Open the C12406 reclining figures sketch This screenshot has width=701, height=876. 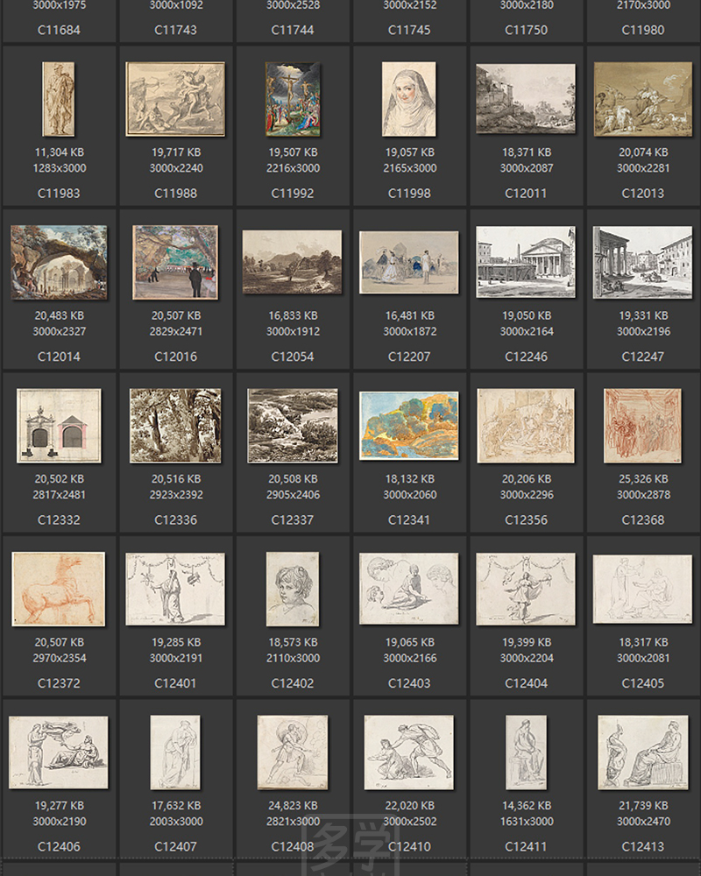(x=58, y=752)
